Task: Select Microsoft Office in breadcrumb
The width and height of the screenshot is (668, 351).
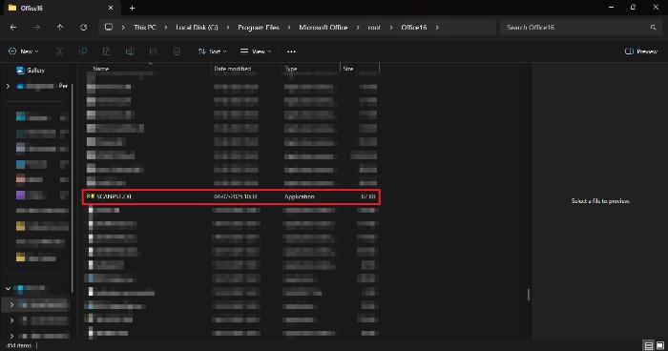Action: pos(324,28)
